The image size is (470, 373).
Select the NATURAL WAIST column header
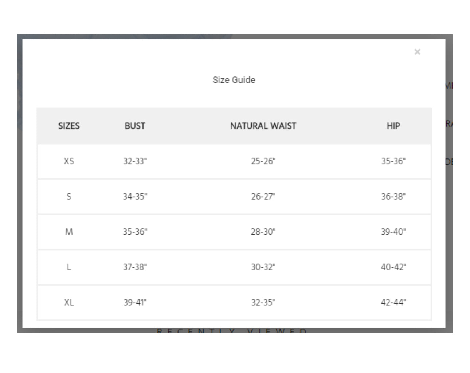coord(263,126)
